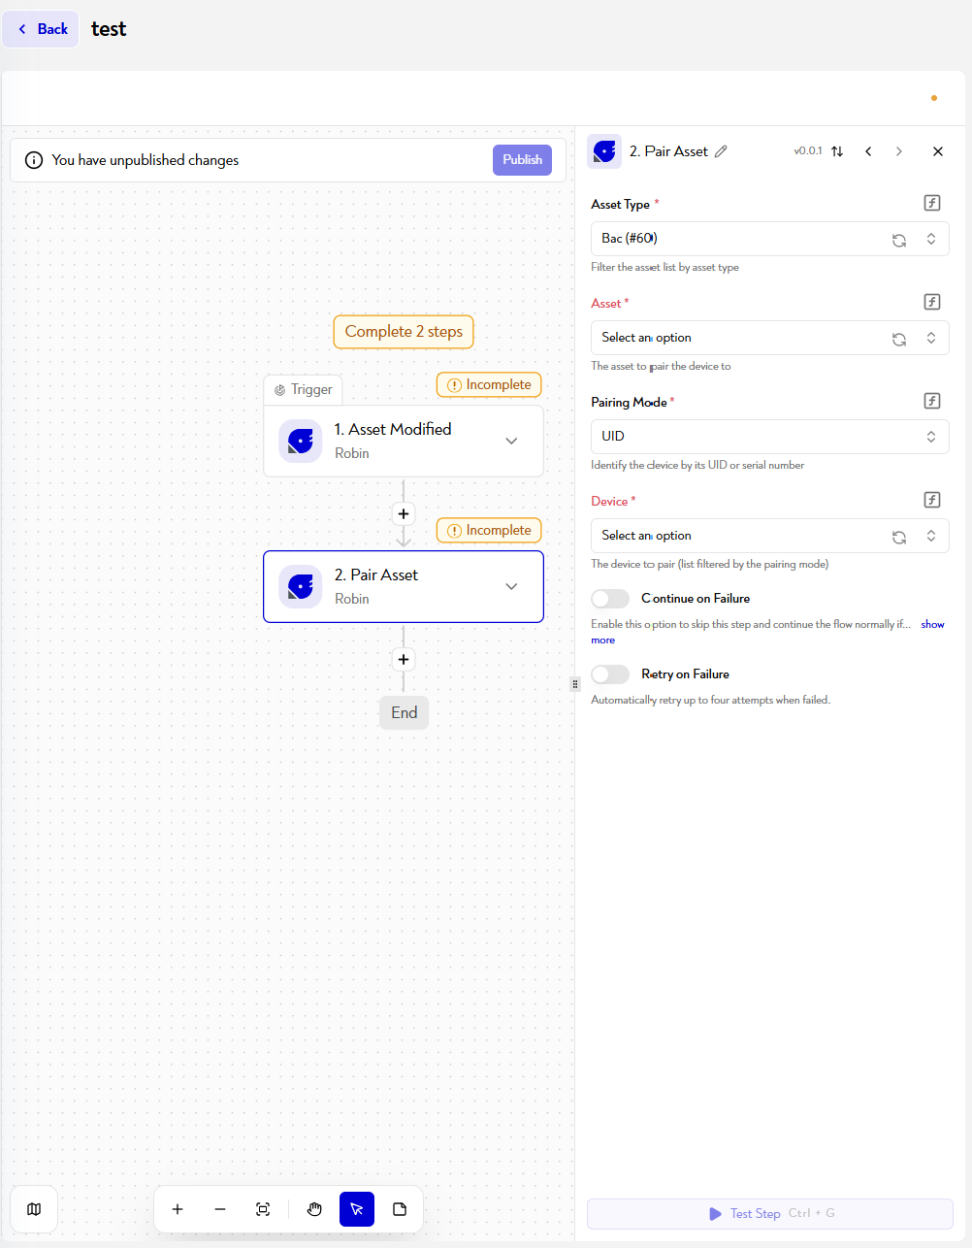
Task: Zoom out with the minus toolbar icon
Action: [x=220, y=1209]
